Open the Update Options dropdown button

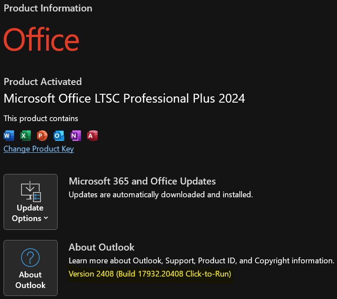tap(30, 202)
